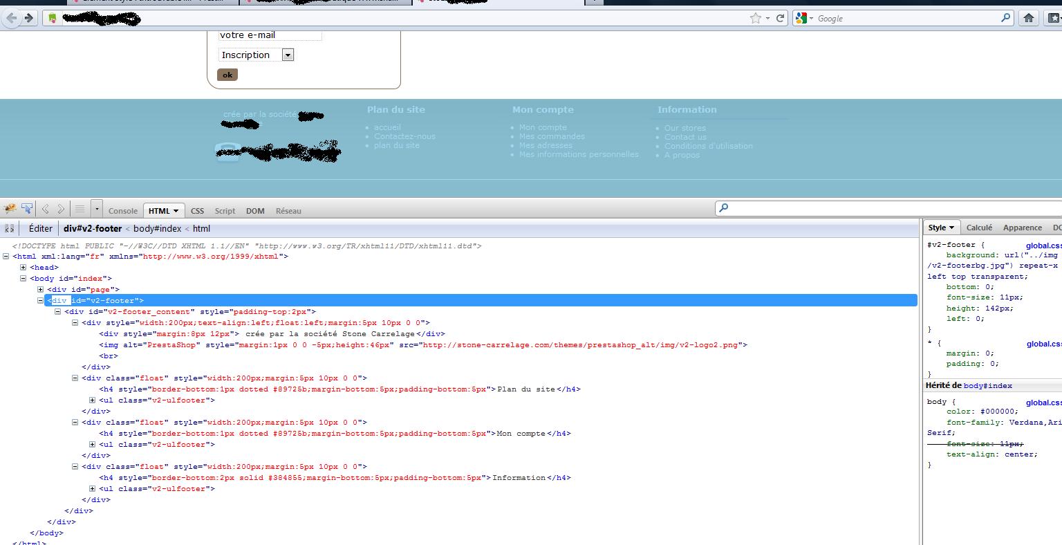Go to previous Firebug panel history arrow
1062x545 pixels.
click(46, 209)
